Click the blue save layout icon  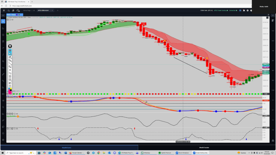240,10
